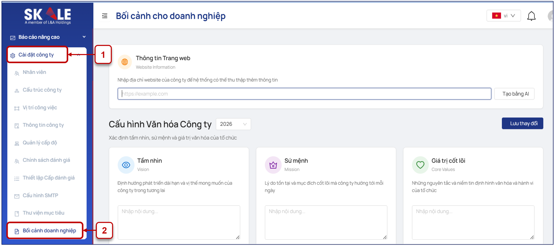Click the Cấu hình Văn hóa Công ty heading
Image resolution: width=554 pixels, height=246 pixels.
(160, 124)
